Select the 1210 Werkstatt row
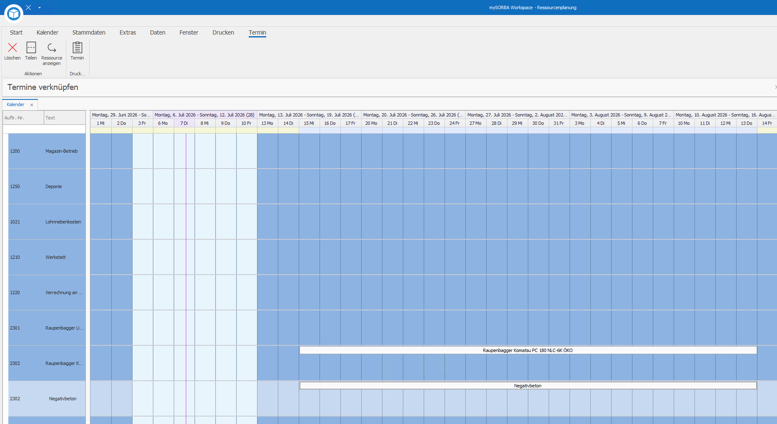Viewport: 777px width, 424px height. coord(47,257)
